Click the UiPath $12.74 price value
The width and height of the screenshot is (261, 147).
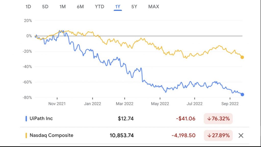click(126, 119)
